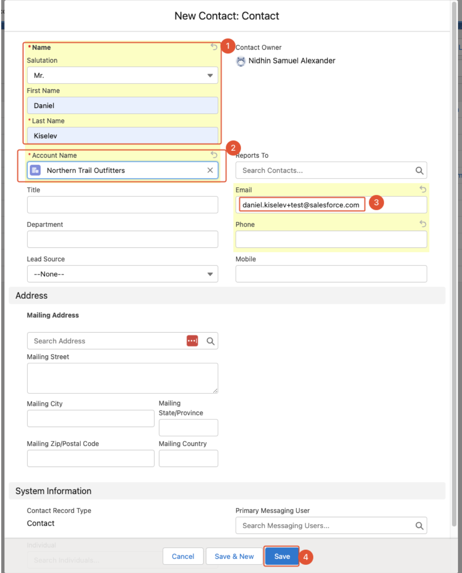The height and width of the screenshot is (573, 462).
Task: Clear the Northern Trail Outfitters account selection
Action: [x=210, y=170]
